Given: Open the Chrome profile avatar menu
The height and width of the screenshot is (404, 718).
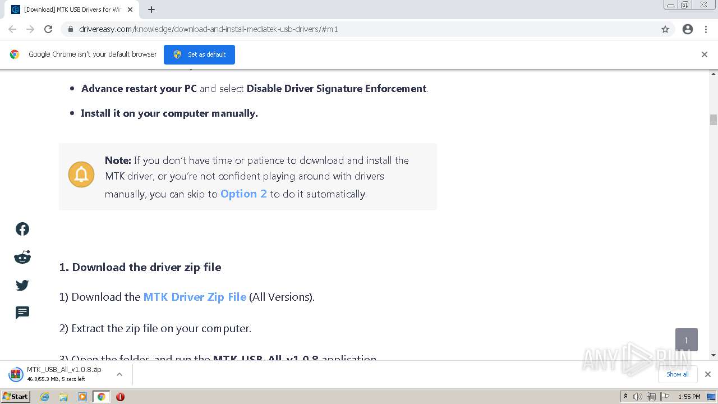Looking at the screenshot, I should [688, 29].
